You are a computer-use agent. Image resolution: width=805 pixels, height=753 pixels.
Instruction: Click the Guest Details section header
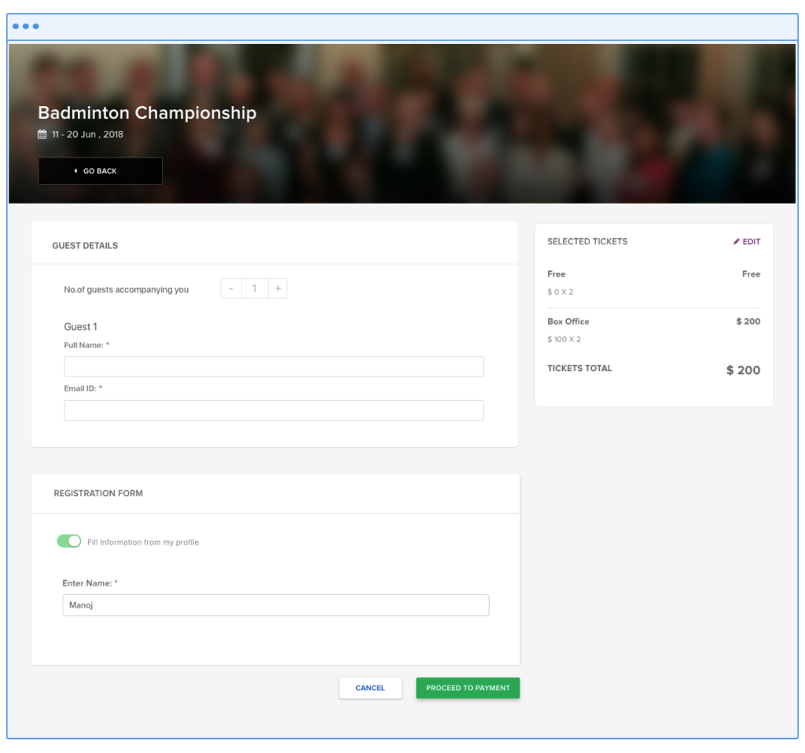[85, 245]
